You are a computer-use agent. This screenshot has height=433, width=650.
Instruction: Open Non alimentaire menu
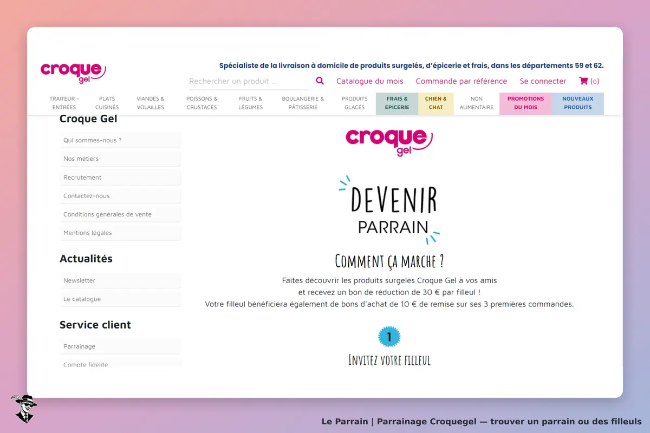pos(477,103)
